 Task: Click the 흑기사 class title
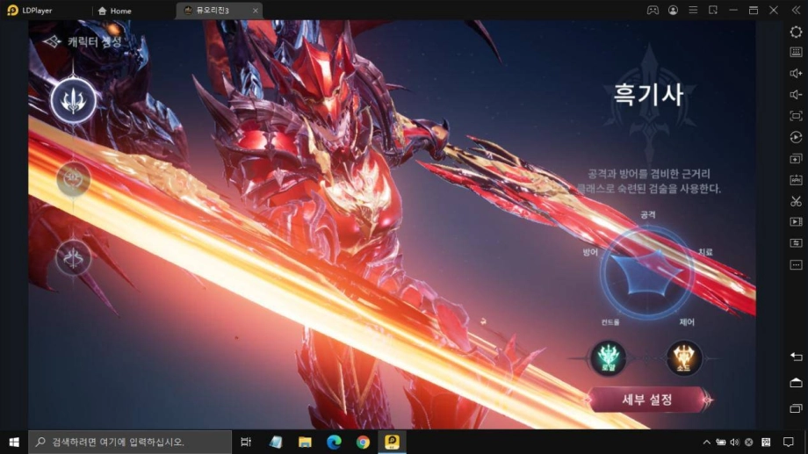point(648,96)
